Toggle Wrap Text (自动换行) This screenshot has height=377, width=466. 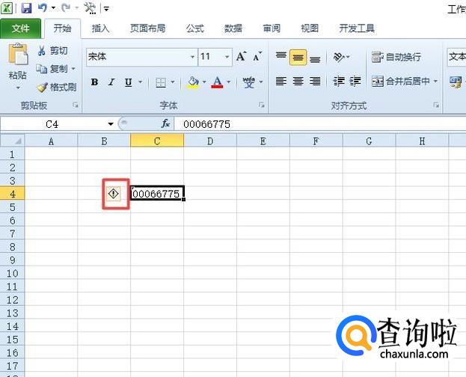click(x=396, y=57)
